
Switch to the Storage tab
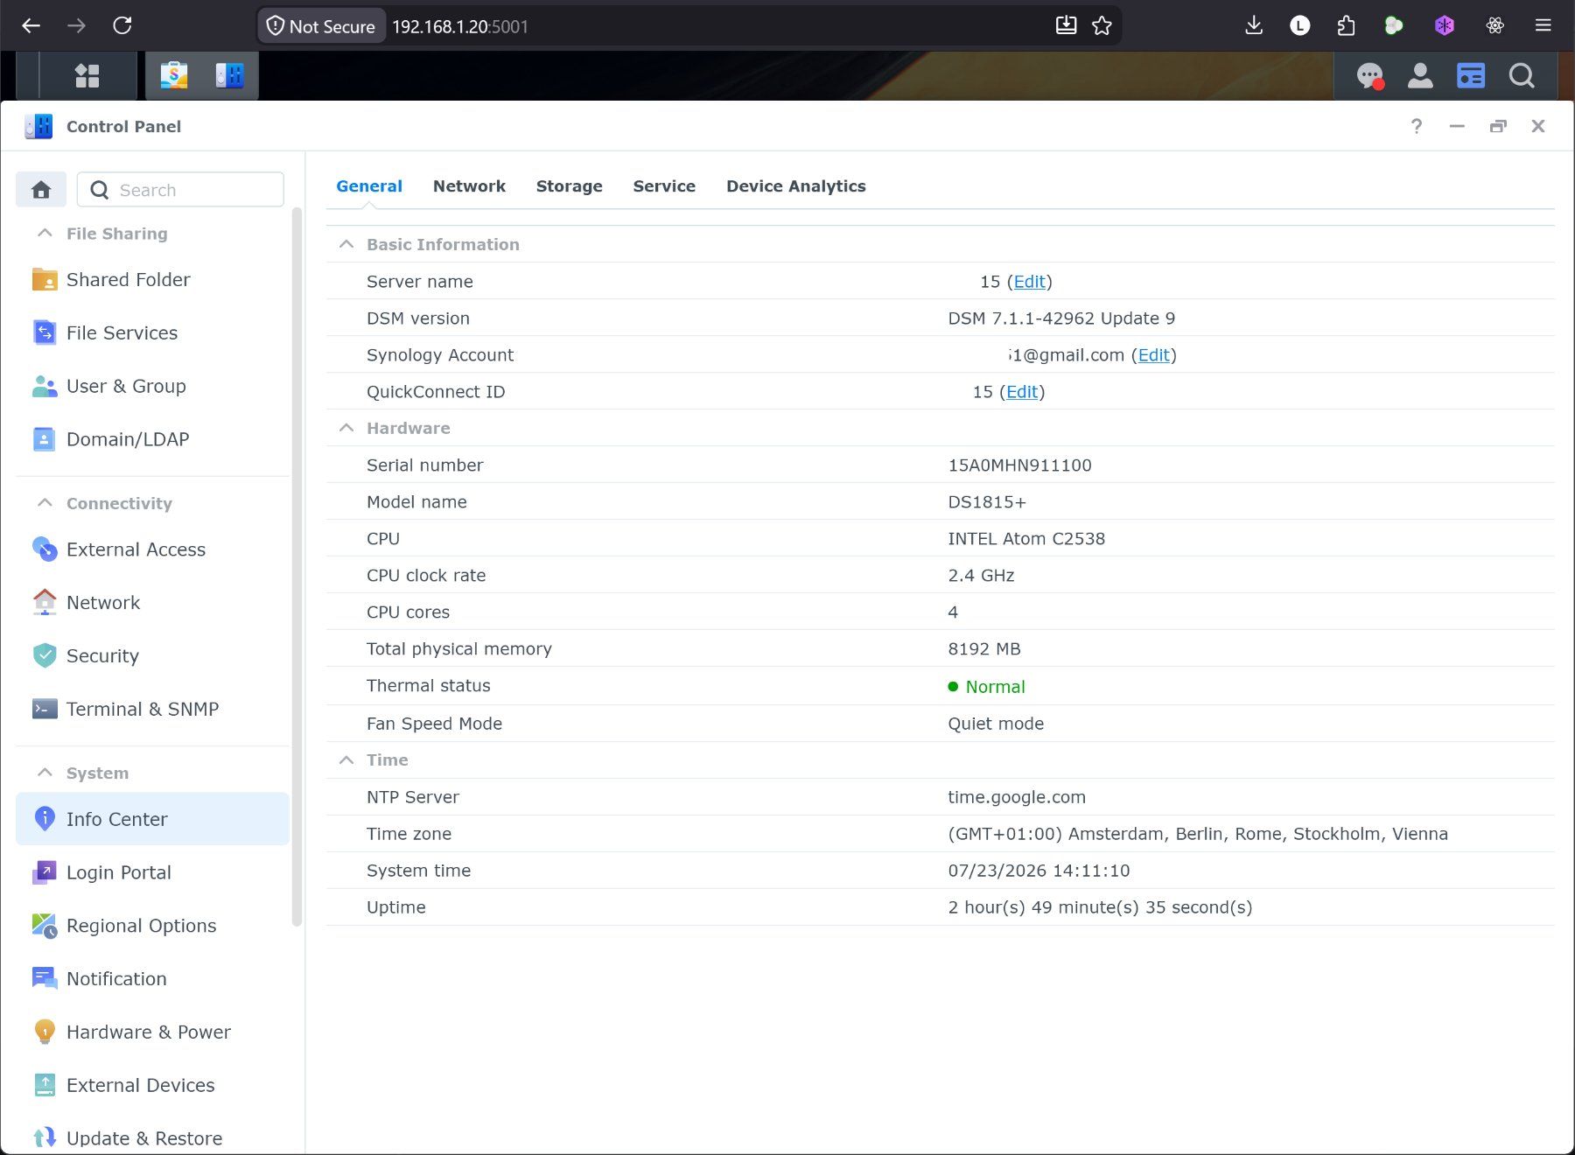click(x=569, y=185)
